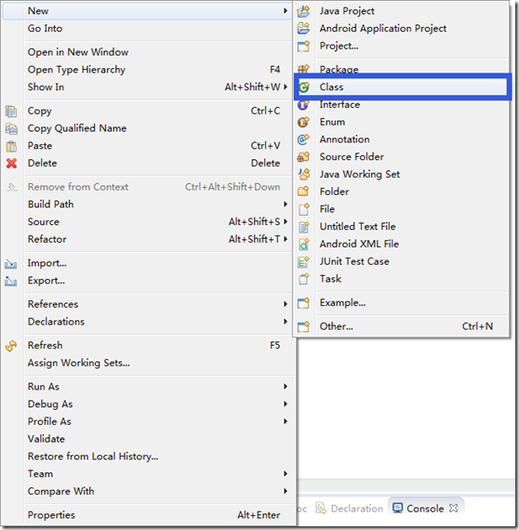Expand the Run As submenu arrow
This screenshot has width=519, height=530.
pos(286,387)
